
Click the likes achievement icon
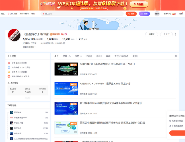pos(9,63)
